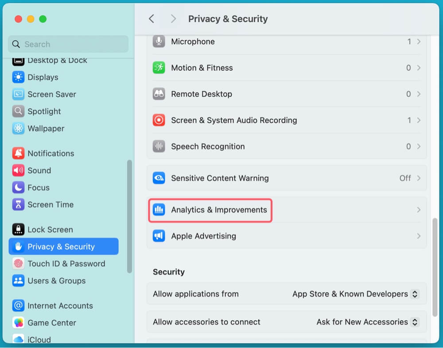Open Displays settings from sidebar
Viewport: 443px width, 348px height.
(x=43, y=77)
